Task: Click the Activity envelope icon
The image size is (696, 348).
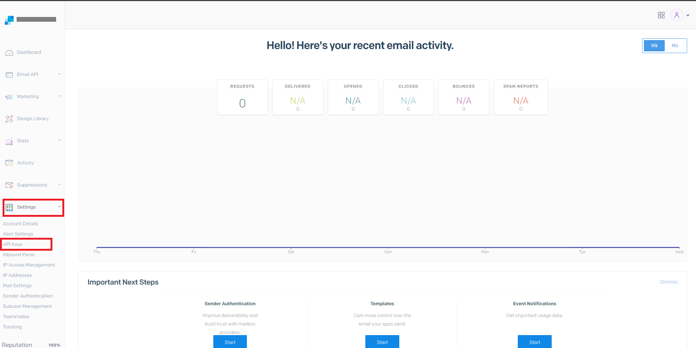Action: tap(9, 163)
